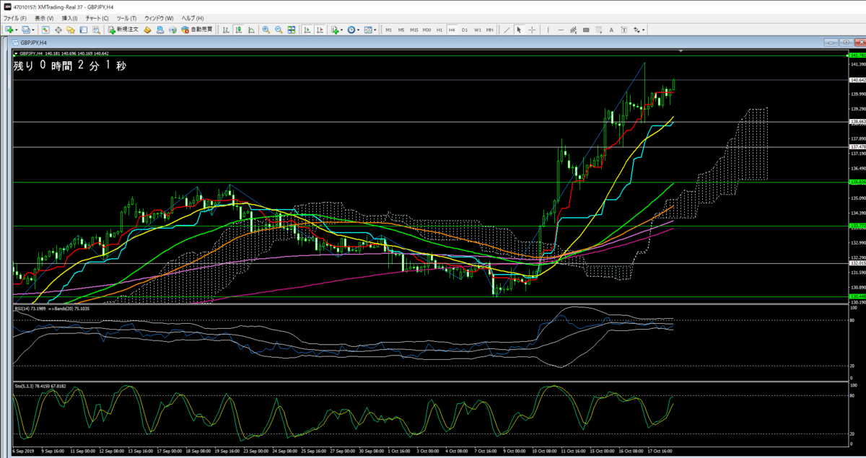Switch timeframe to D1
Screen dimensions: 866x458
tap(465, 30)
